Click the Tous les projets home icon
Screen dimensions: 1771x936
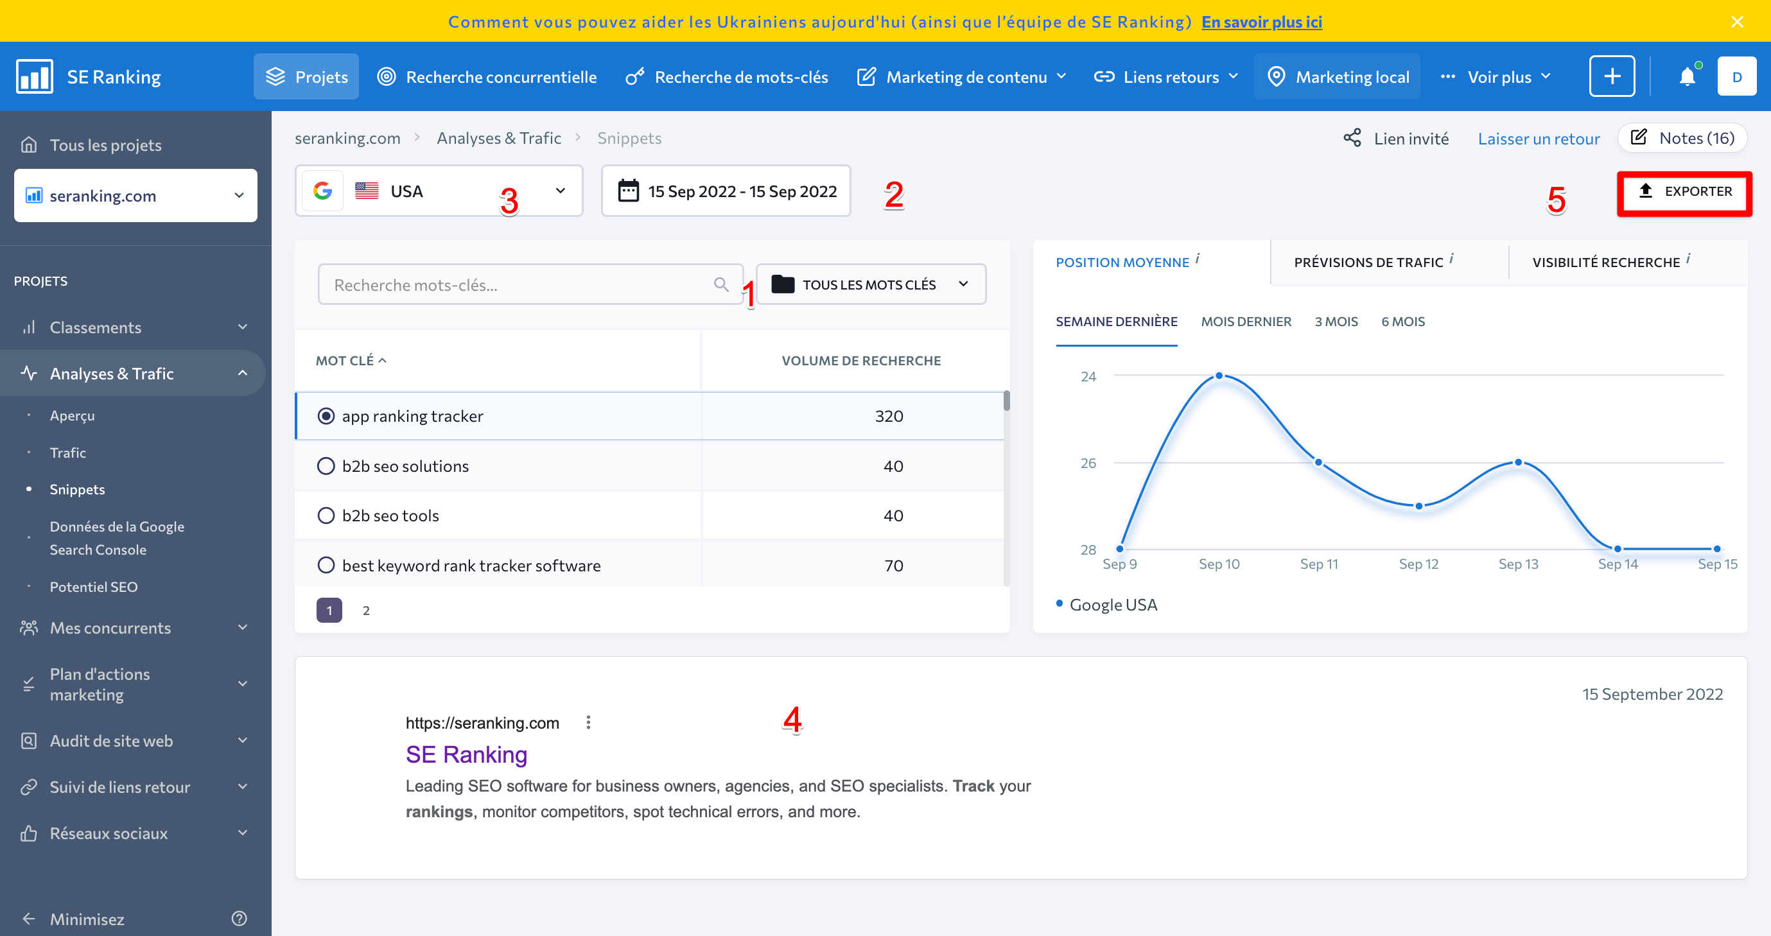coord(29,144)
